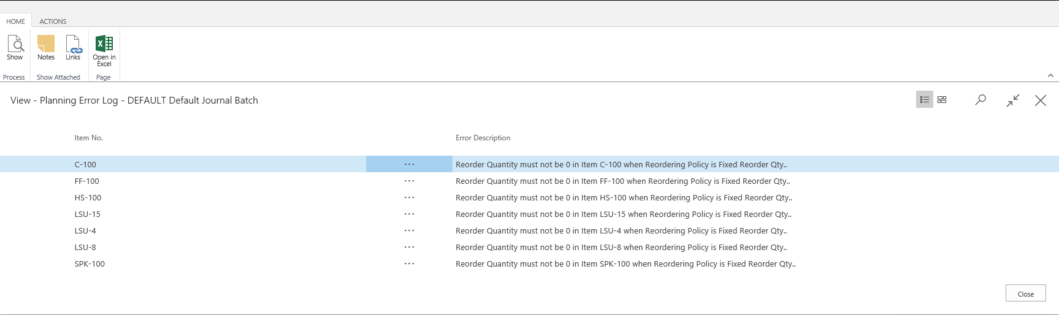
Task: Open the Notes attachment icon
Action: pyautogui.click(x=46, y=48)
